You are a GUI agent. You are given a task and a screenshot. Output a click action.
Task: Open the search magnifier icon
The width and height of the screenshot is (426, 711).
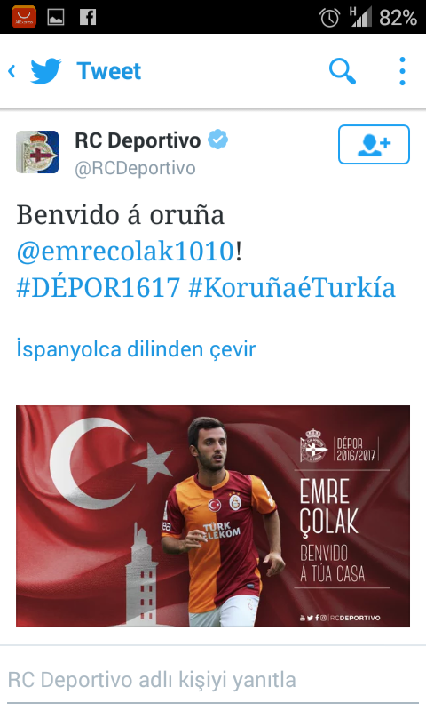click(343, 71)
